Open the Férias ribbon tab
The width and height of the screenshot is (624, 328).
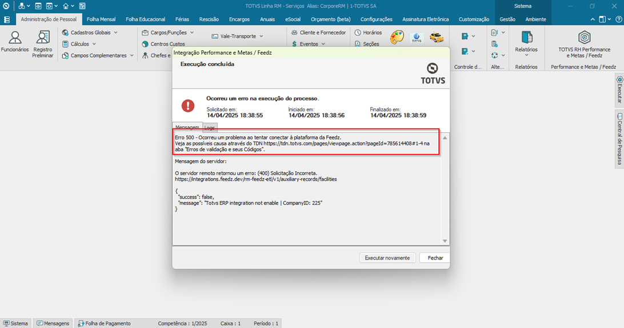tap(182, 19)
